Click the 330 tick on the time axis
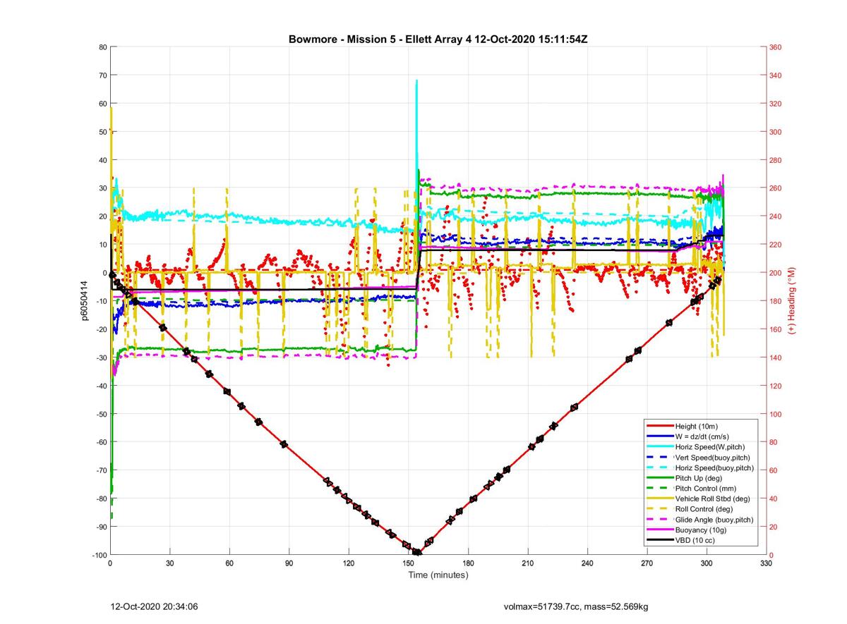This screenshot has height=624, width=847. pyautogui.click(x=766, y=563)
